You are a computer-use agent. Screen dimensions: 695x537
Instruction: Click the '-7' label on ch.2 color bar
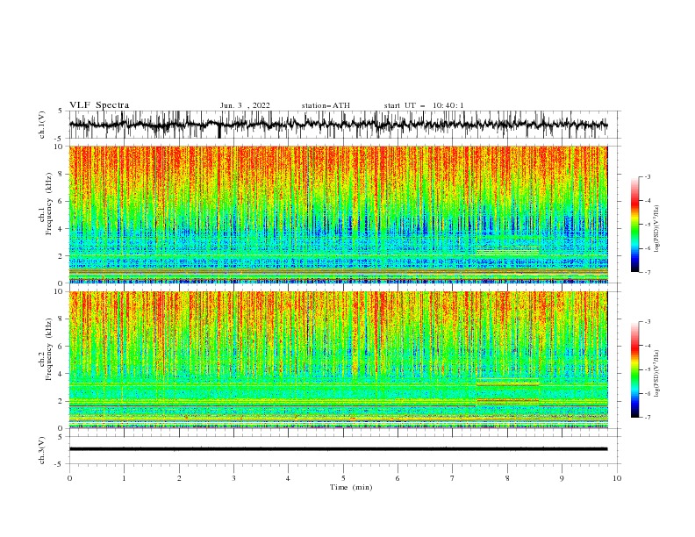coord(647,418)
